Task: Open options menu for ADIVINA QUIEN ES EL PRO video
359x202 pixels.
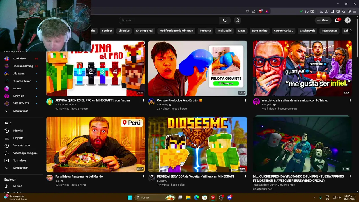Action: click(143, 100)
